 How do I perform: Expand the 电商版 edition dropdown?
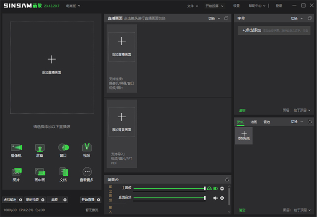click(73, 6)
